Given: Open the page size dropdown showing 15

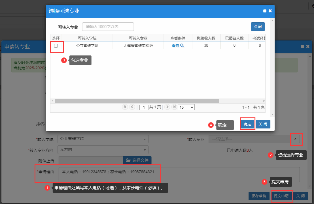Looking at the screenshot, I should (186, 107).
